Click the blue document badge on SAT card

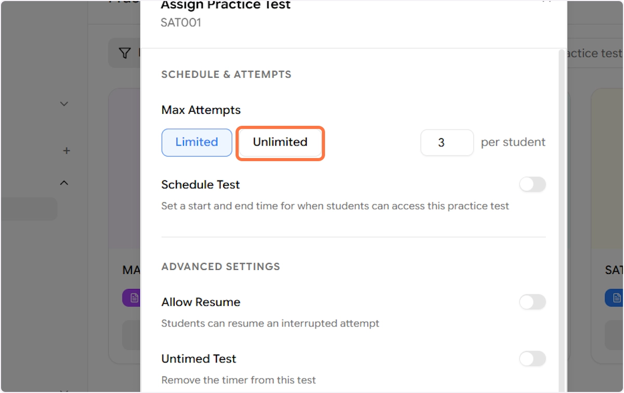[x=614, y=298]
